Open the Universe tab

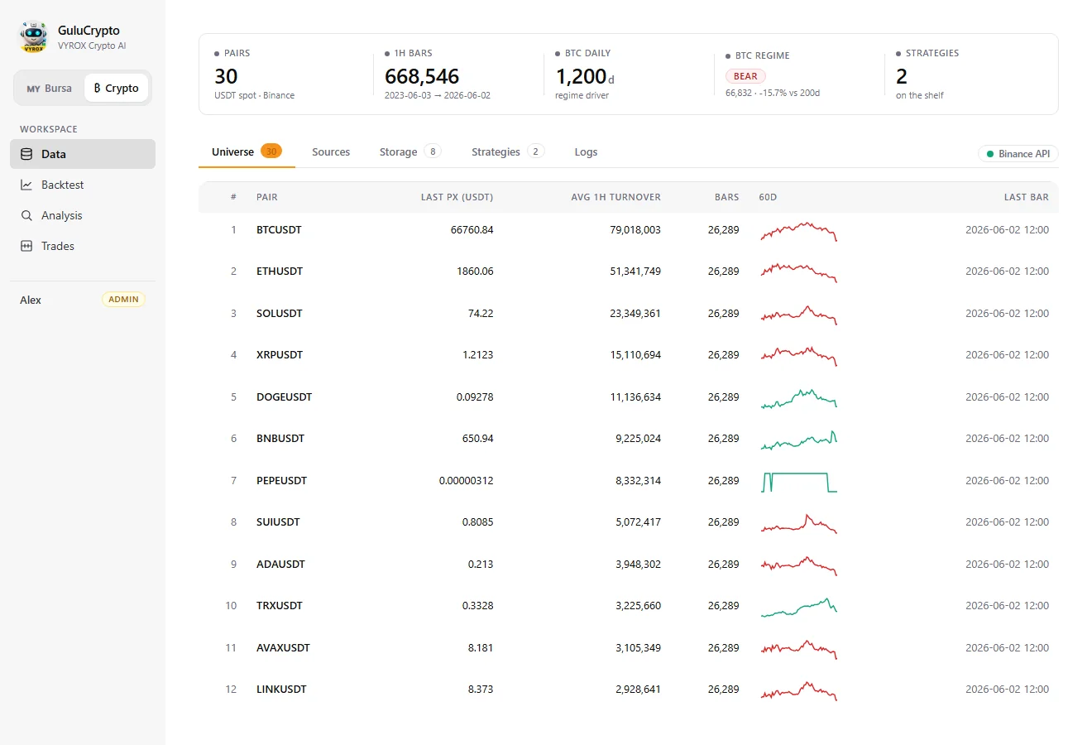click(x=247, y=152)
